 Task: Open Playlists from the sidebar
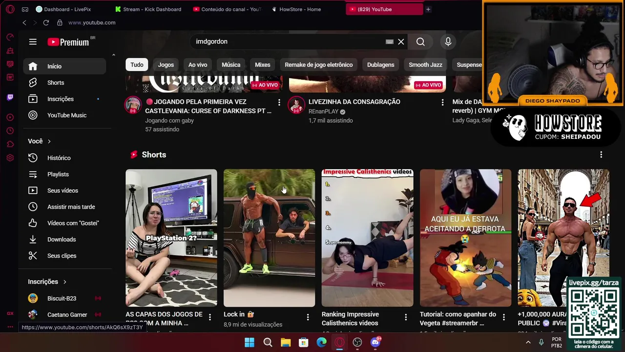64,174
